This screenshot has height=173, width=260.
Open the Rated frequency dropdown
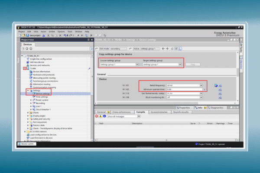click(x=201, y=86)
